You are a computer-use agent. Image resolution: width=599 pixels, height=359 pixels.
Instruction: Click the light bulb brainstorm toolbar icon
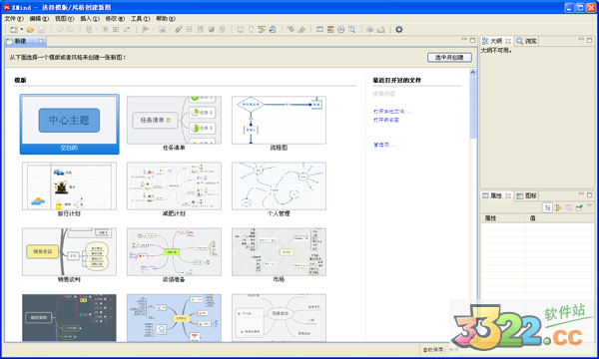tap(251, 29)
